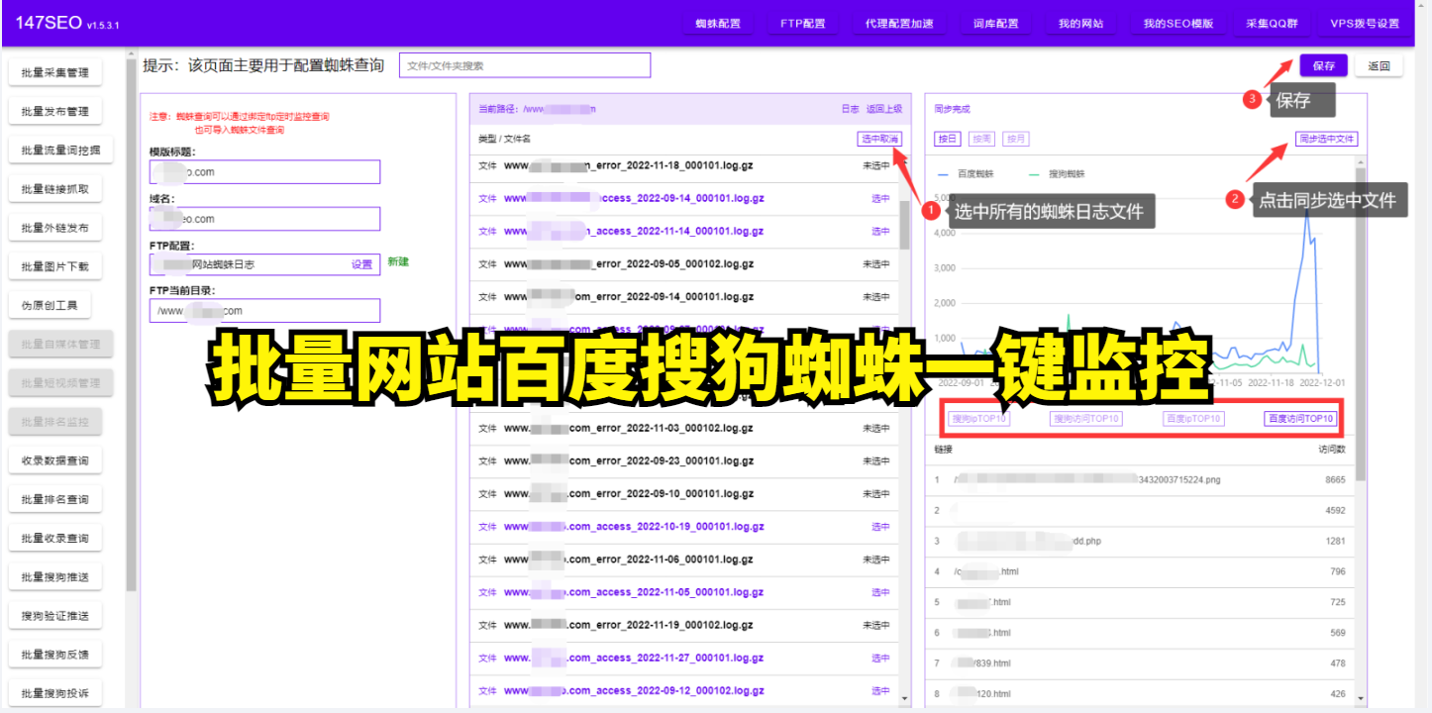Open 批量排名查询 in the sidebar
Image resolution: width=1432 pixels, height=713 pixels.
54,499
